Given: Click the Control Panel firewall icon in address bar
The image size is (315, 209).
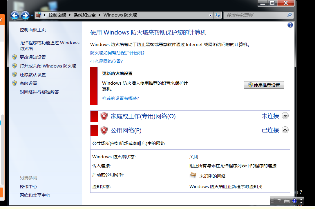Looking at the screenshot, I should [39, 15].
